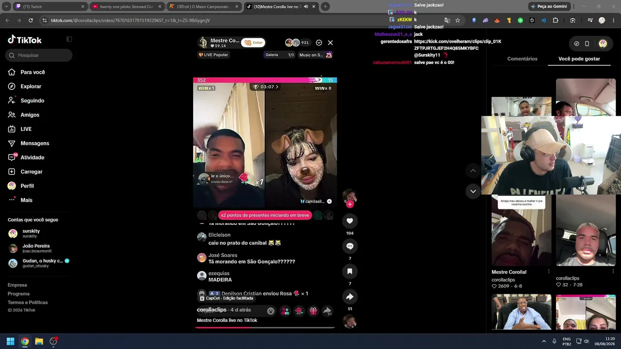Image resolution: width=621 pixels, height=349 pixels.
Task: Open the Empresa footer link
Action: [x=17, y=285]
